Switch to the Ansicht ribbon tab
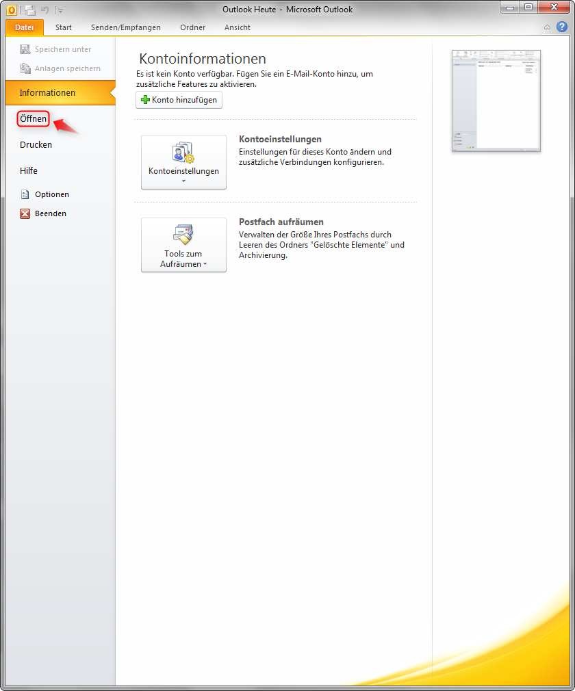 coord(237,27)
